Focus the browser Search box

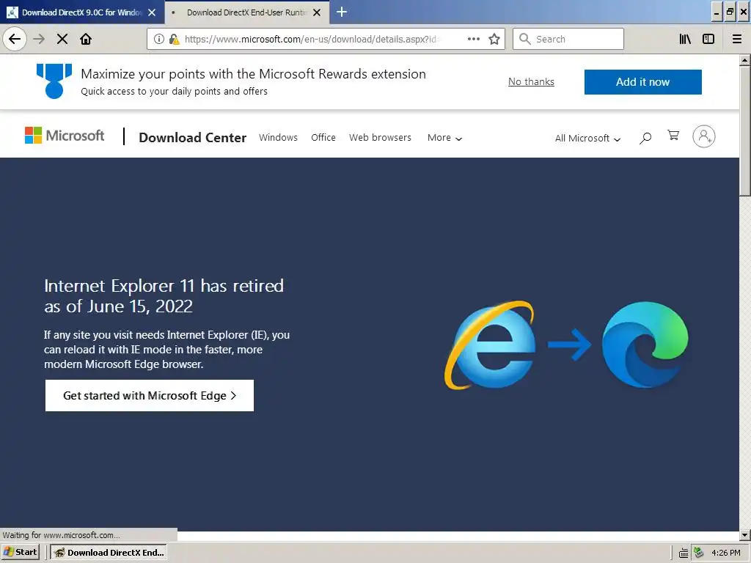[568, 39]
